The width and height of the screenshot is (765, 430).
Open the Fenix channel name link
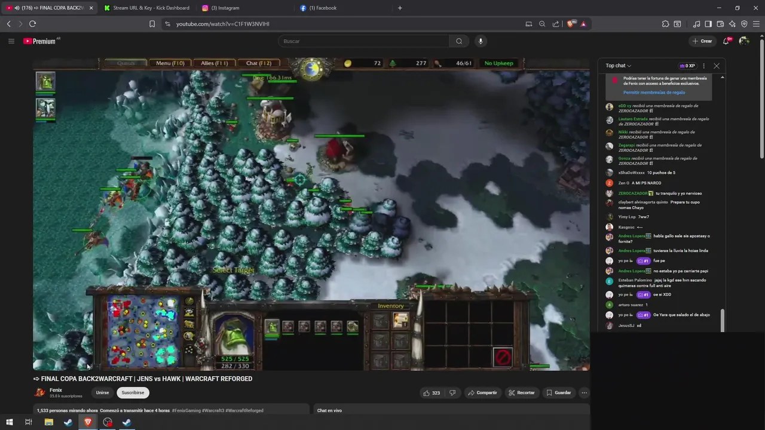(56, 390)
